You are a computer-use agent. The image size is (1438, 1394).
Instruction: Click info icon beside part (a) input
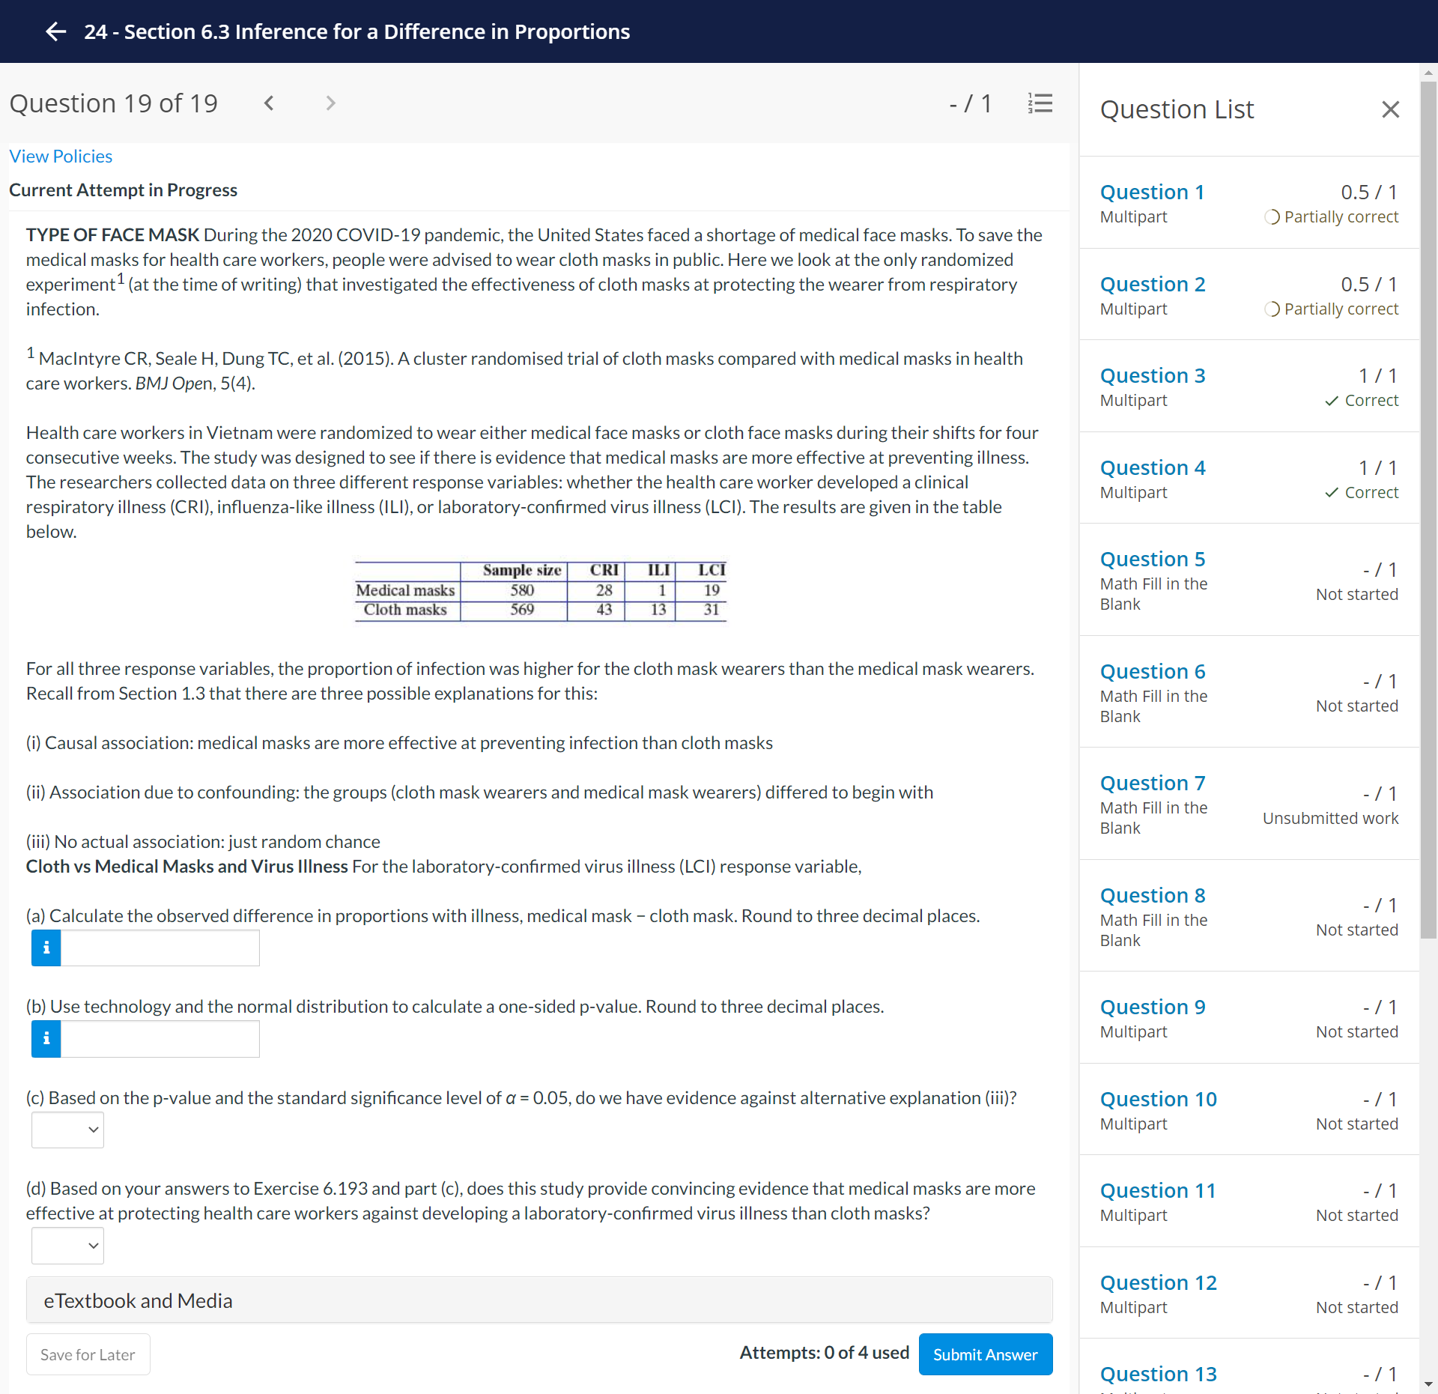46,948
